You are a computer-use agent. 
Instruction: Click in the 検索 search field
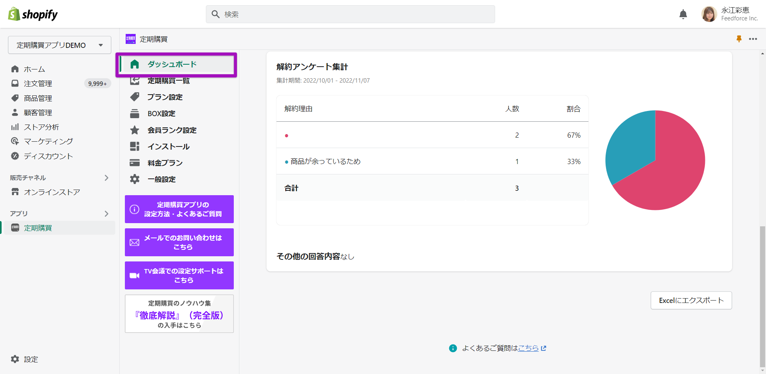(x=350, y=14)
